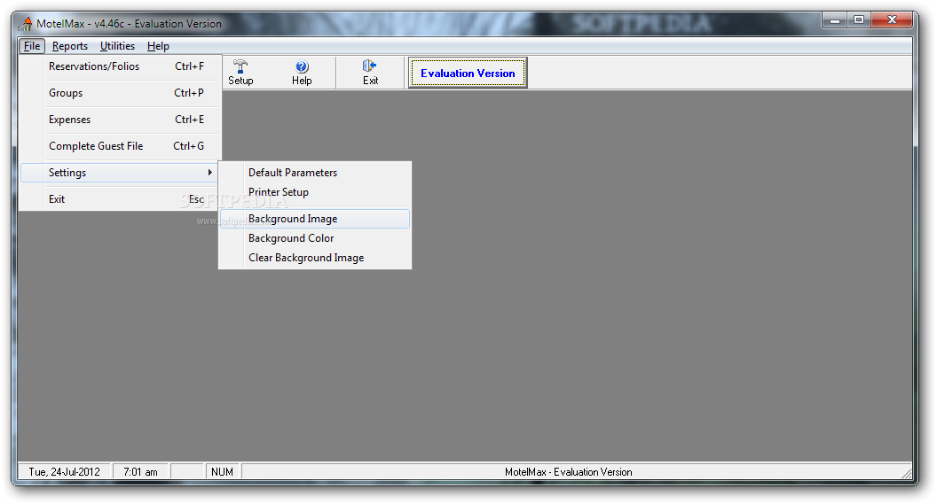Image resolution: width=937 pixels, height=504 pixels.
Task: Open Printer Setup from submenu
Action: point(315,192)
